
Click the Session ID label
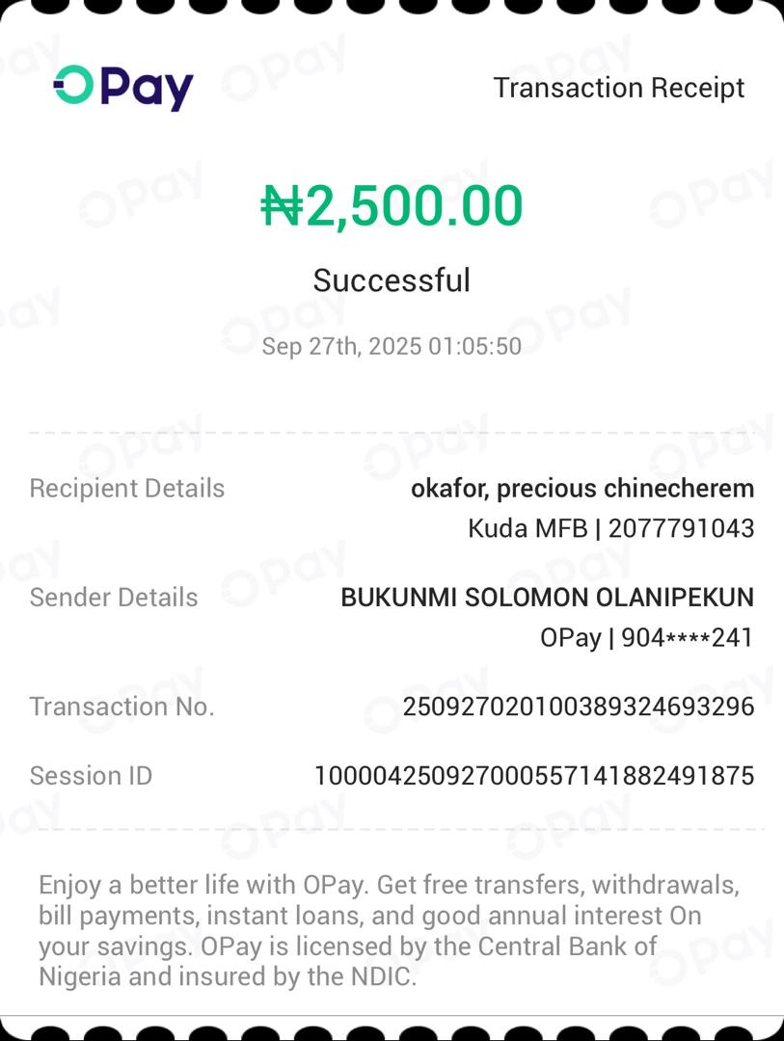click(92, 776)
